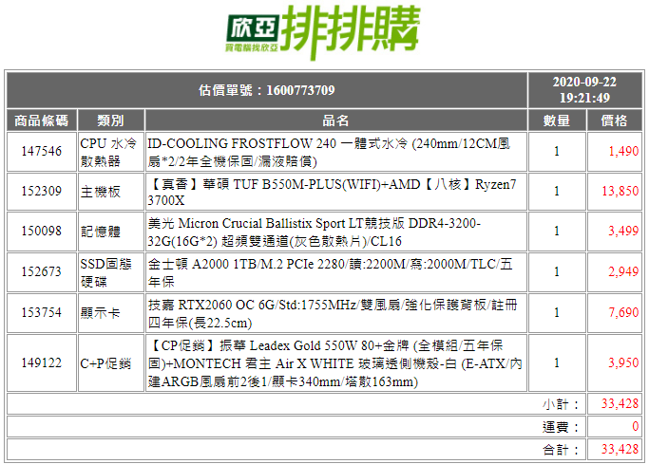The height and width of the screenshot is (464, 649).
Task: Click the 小計 label
Action: (561, 404)
